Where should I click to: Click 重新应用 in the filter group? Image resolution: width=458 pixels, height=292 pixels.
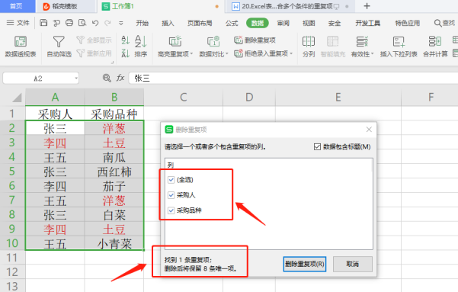coord(94,53)
